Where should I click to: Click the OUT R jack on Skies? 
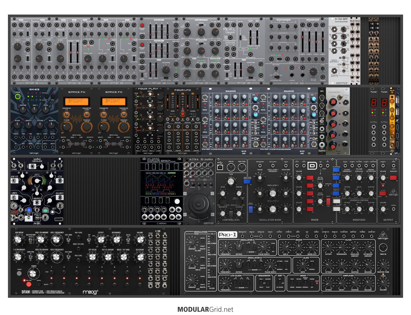click(53, 147)
